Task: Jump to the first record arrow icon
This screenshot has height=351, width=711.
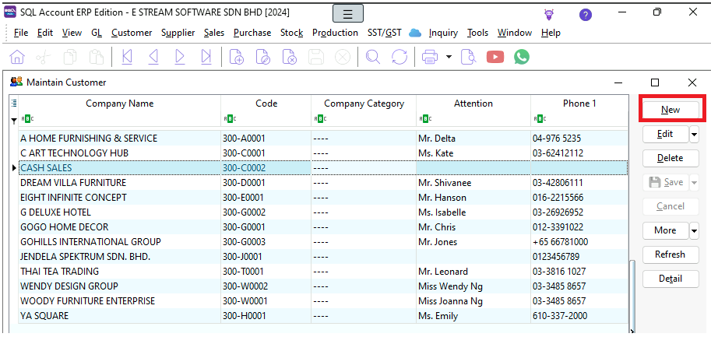Action: [x=128, y=57]
